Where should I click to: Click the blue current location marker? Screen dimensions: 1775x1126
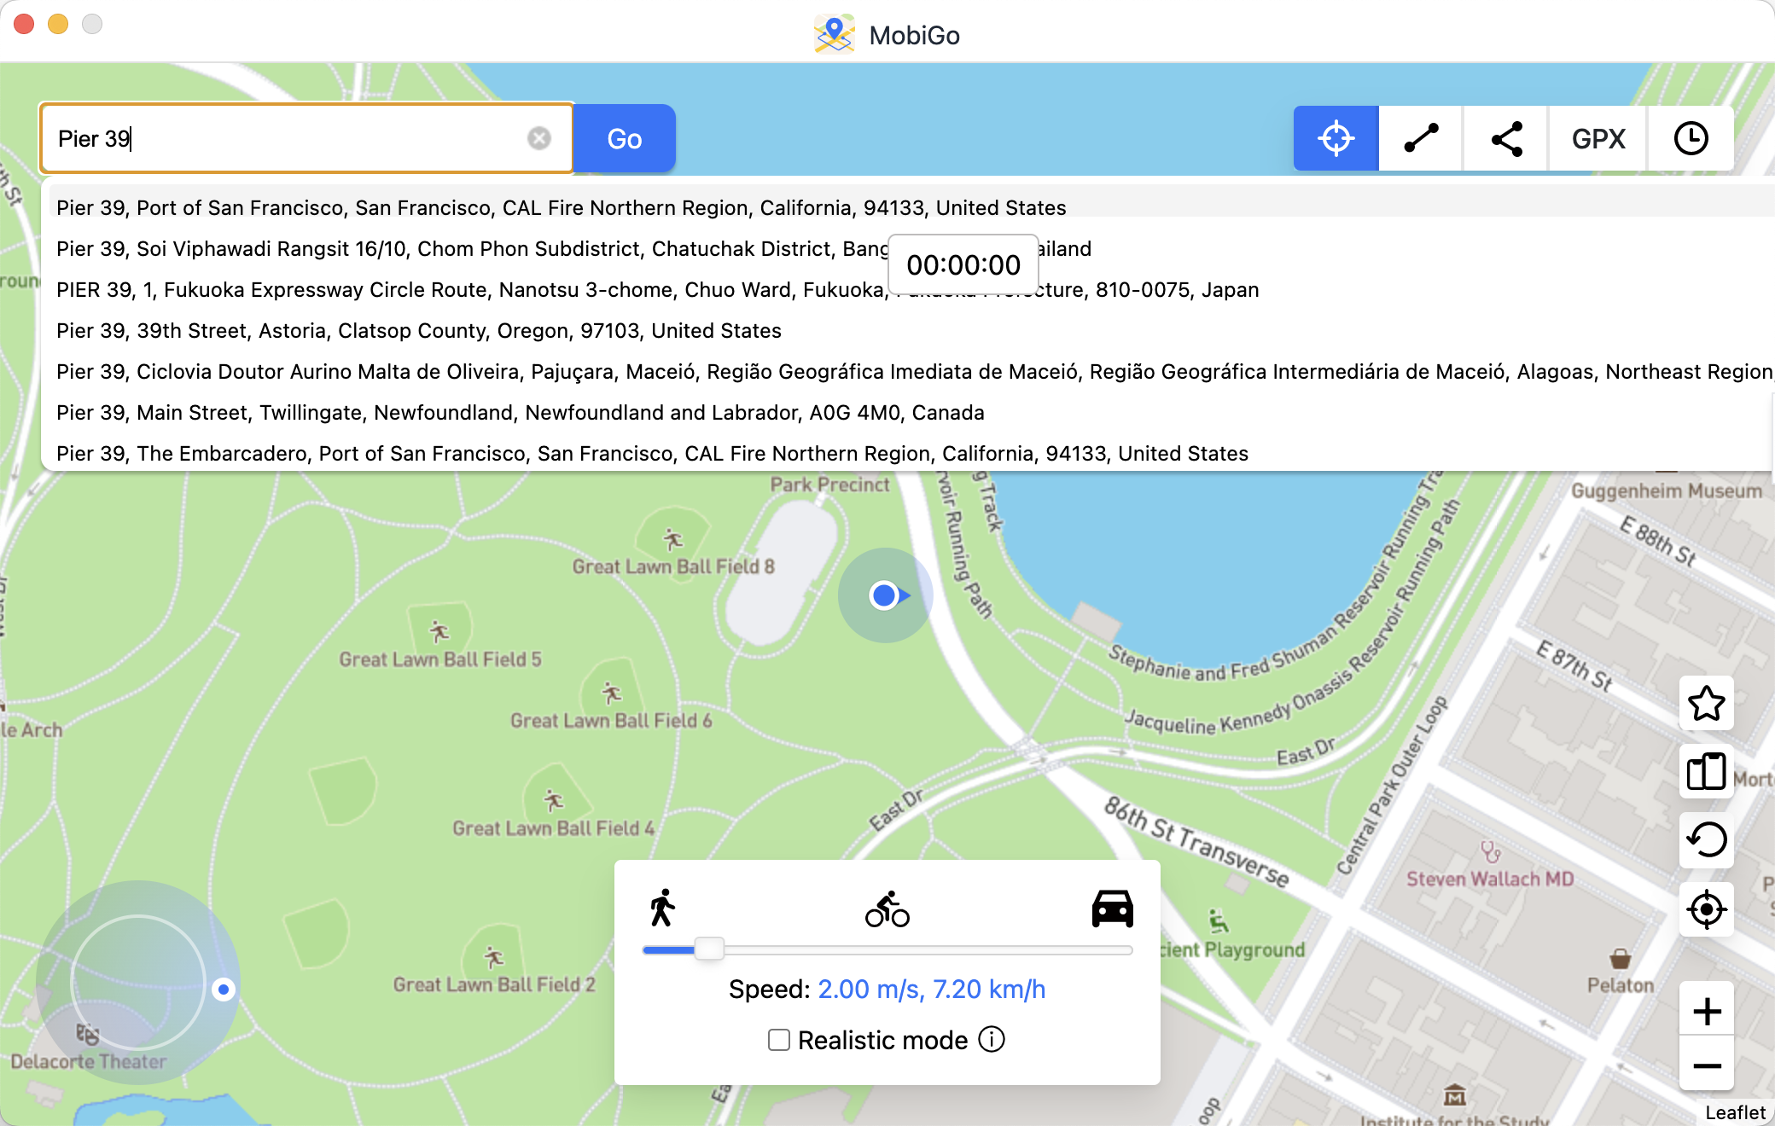[885, 595]
